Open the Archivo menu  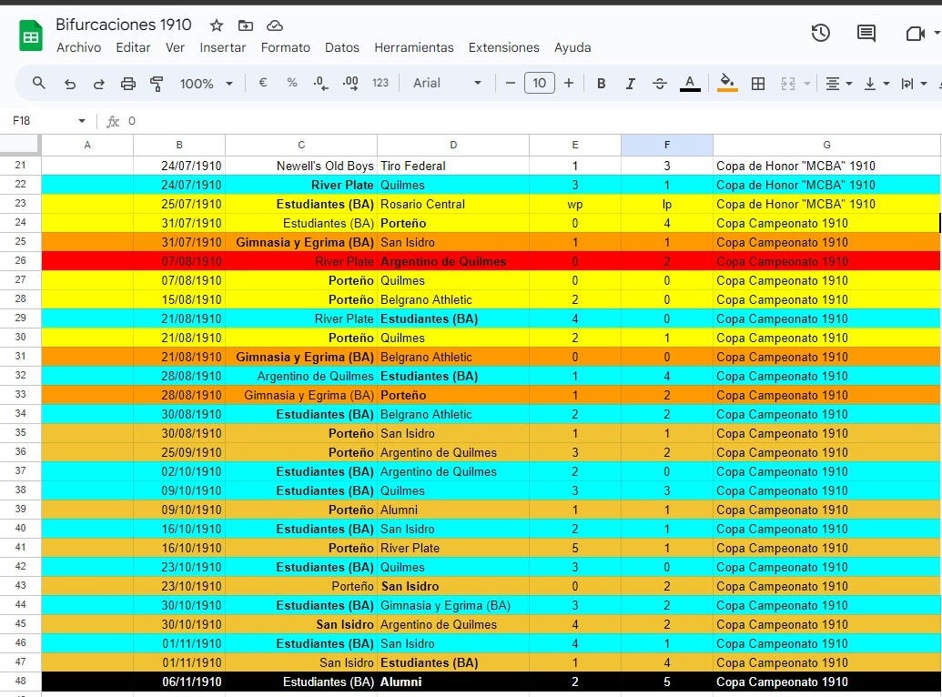point(78,47)
